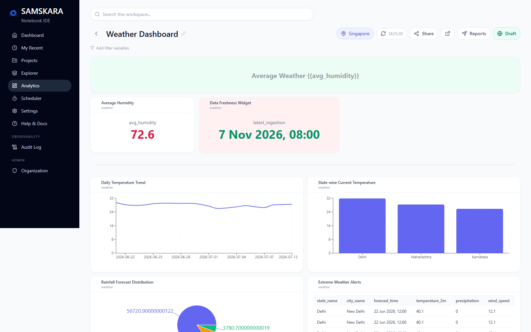Click the Notebook IDE subtitle
Viewport: 531px width, 332px height.
(36, 21)
